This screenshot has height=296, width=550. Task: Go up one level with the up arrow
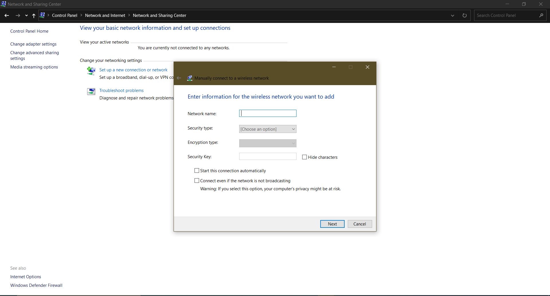pos(34,15)
